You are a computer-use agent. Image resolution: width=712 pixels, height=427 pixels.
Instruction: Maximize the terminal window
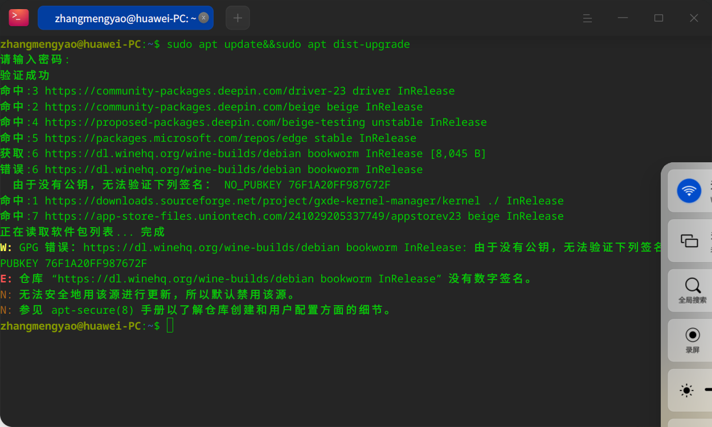(658, 18)
